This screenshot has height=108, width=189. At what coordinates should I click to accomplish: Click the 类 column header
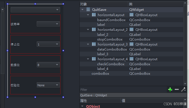[156, 4]
